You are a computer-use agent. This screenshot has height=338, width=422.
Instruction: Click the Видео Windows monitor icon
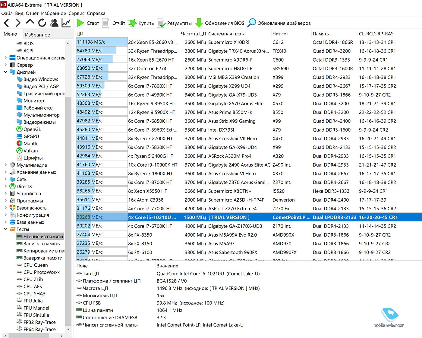(20, 79)
